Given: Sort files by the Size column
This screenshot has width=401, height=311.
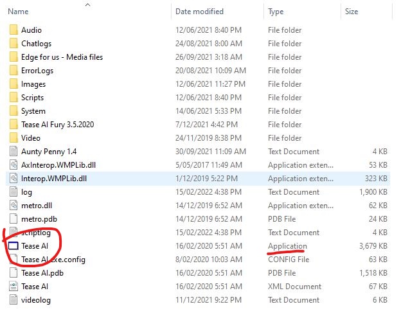Looking at the screenshot, I should coord(352,12).
